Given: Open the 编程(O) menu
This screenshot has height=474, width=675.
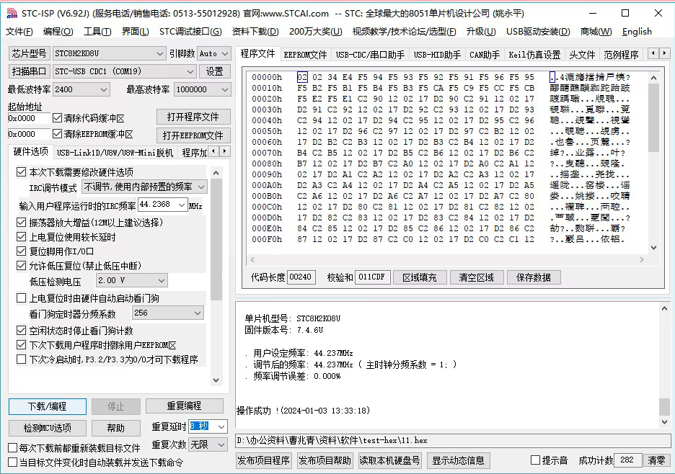Looking at the screenshot, I should pyautogui.click(x=58, y=32).
